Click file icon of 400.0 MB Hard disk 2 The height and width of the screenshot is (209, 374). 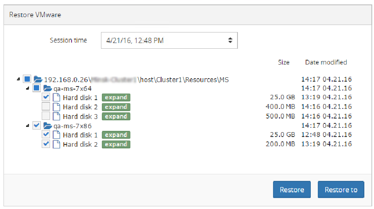coord(56,107)
